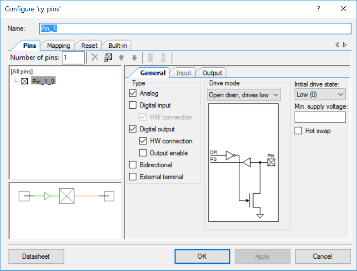Select the General sub-tab

pos(153,73)
